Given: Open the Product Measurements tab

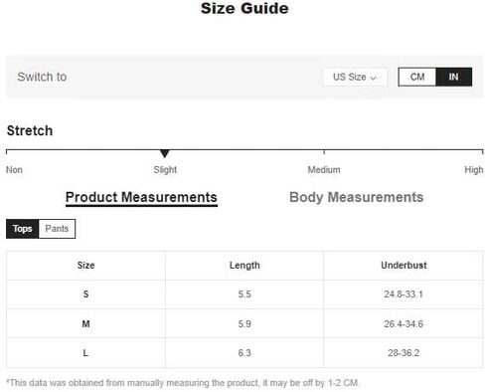Looking at the screenshot, I should tap(141, 198).
